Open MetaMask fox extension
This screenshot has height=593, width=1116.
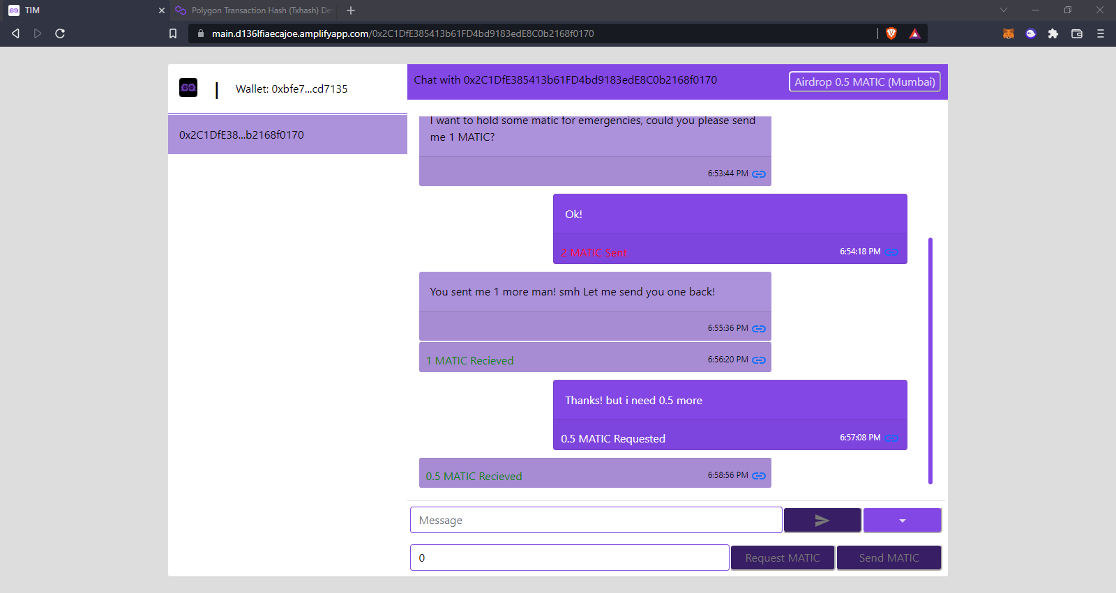point(1009,33)
